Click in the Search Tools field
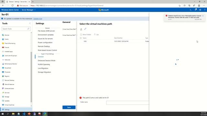 click(15, 29)
